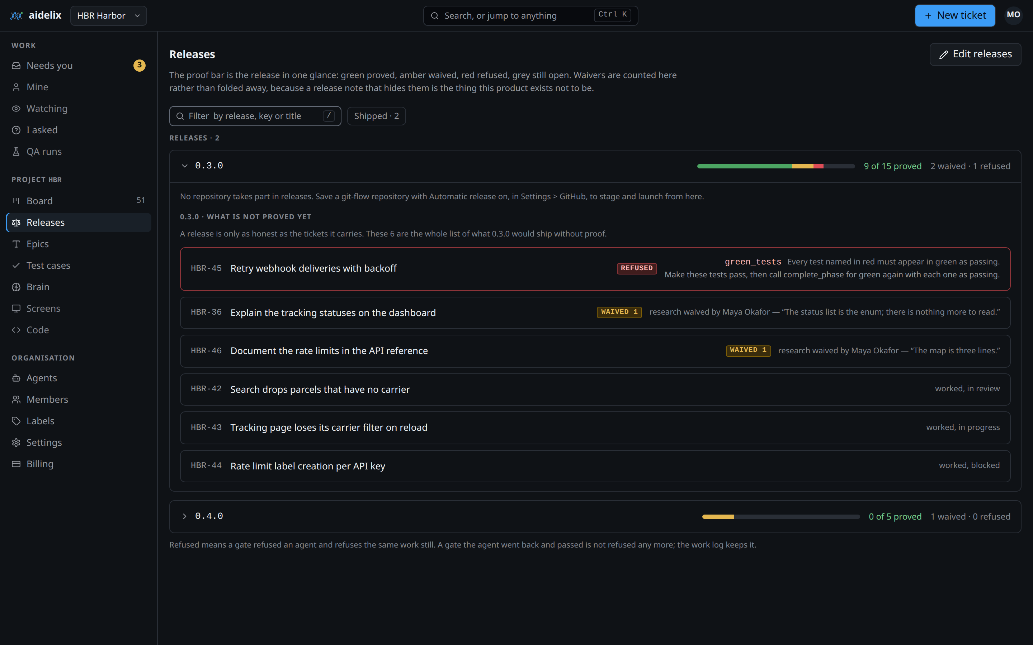
Task: Click the Needs you count badge 3
Action: 139,65
